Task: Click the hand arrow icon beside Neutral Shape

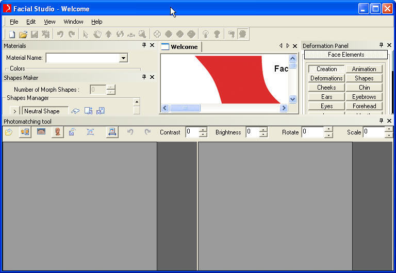Action: tap(75, 111)
